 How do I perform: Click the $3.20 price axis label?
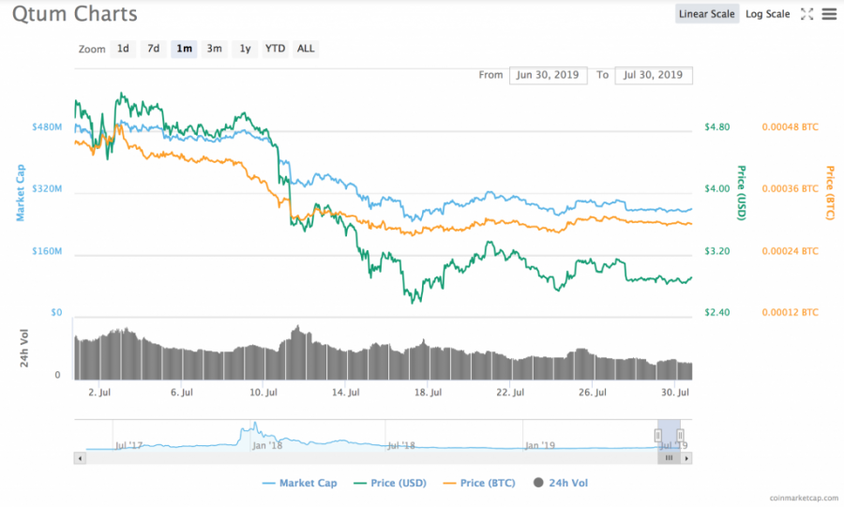tap(717, 251)
